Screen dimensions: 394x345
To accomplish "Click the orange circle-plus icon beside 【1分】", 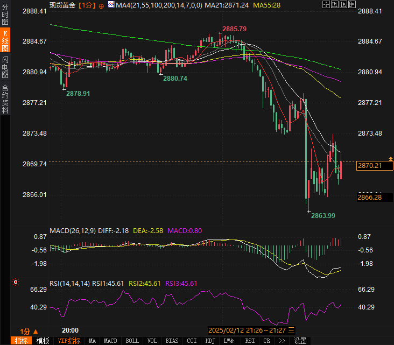I will (x=101, y=6).
